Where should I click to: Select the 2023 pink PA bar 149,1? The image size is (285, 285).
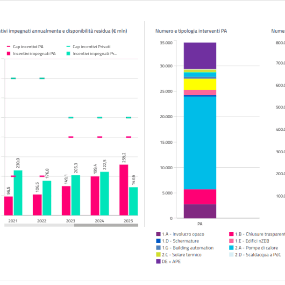(x=66, y=201)
